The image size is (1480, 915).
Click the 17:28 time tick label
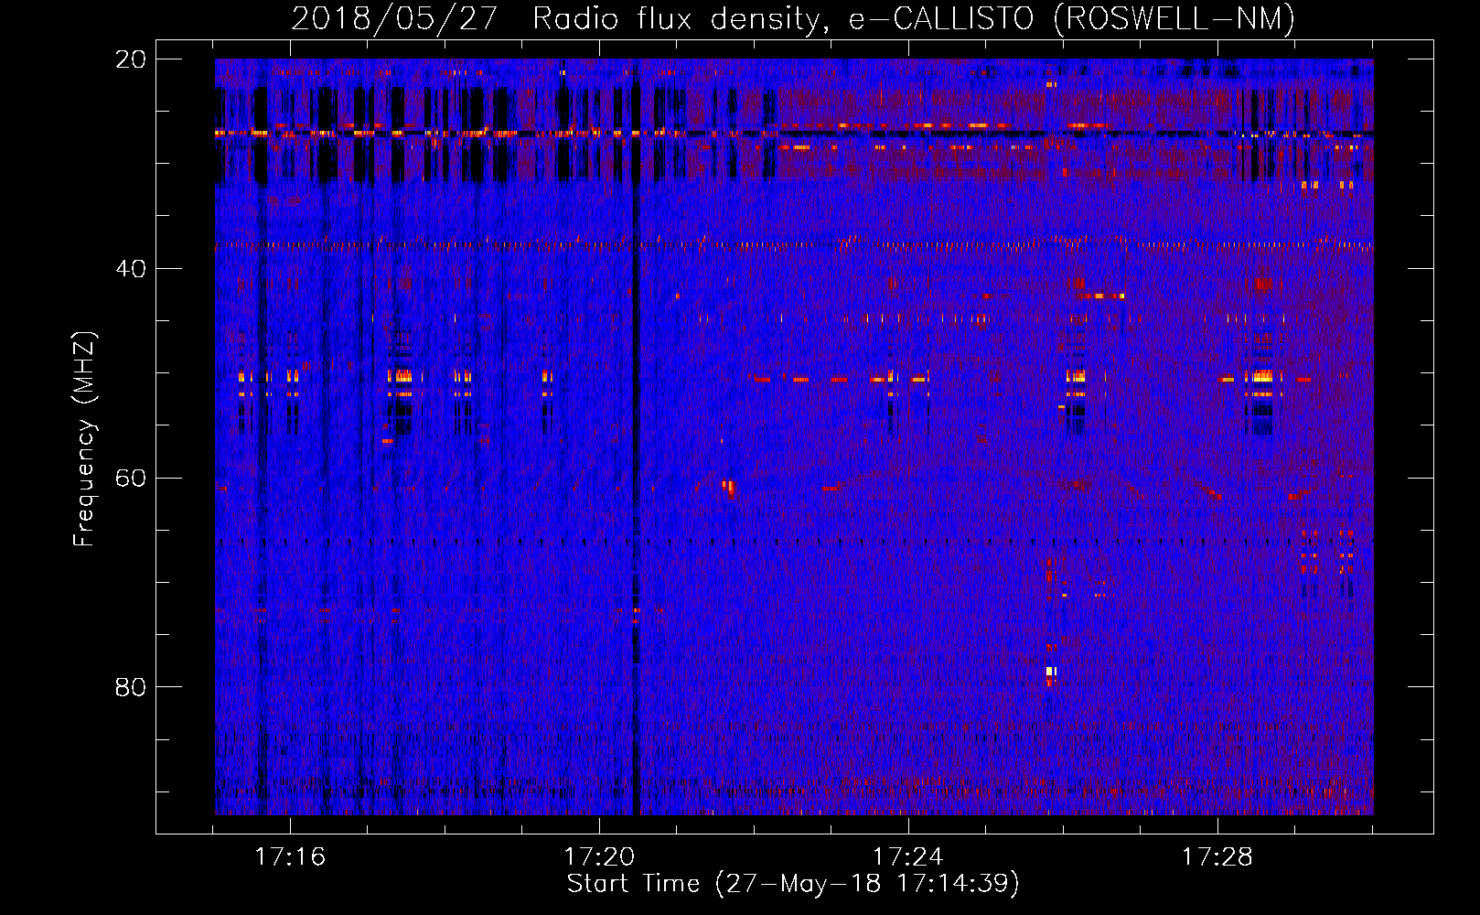coord(1217,857)
